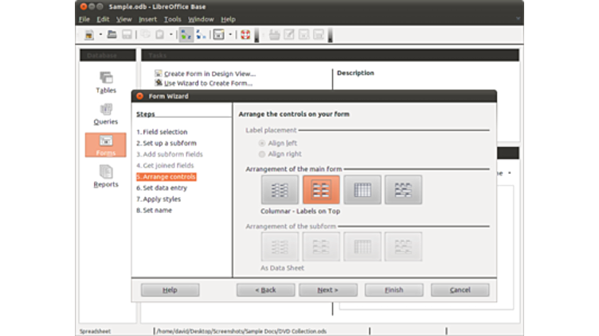Open the Reports section in Database pane
Image resolution: width=599 pixels, height=336 pixels.
click(106, 176)
